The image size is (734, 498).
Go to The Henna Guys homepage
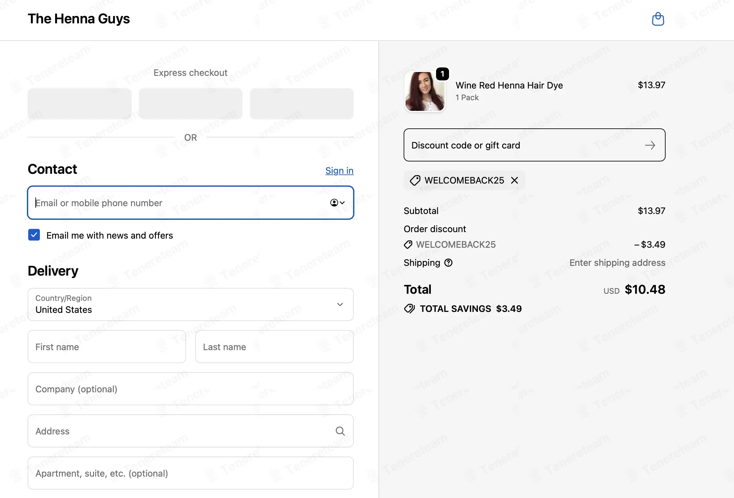coord(79,19)
